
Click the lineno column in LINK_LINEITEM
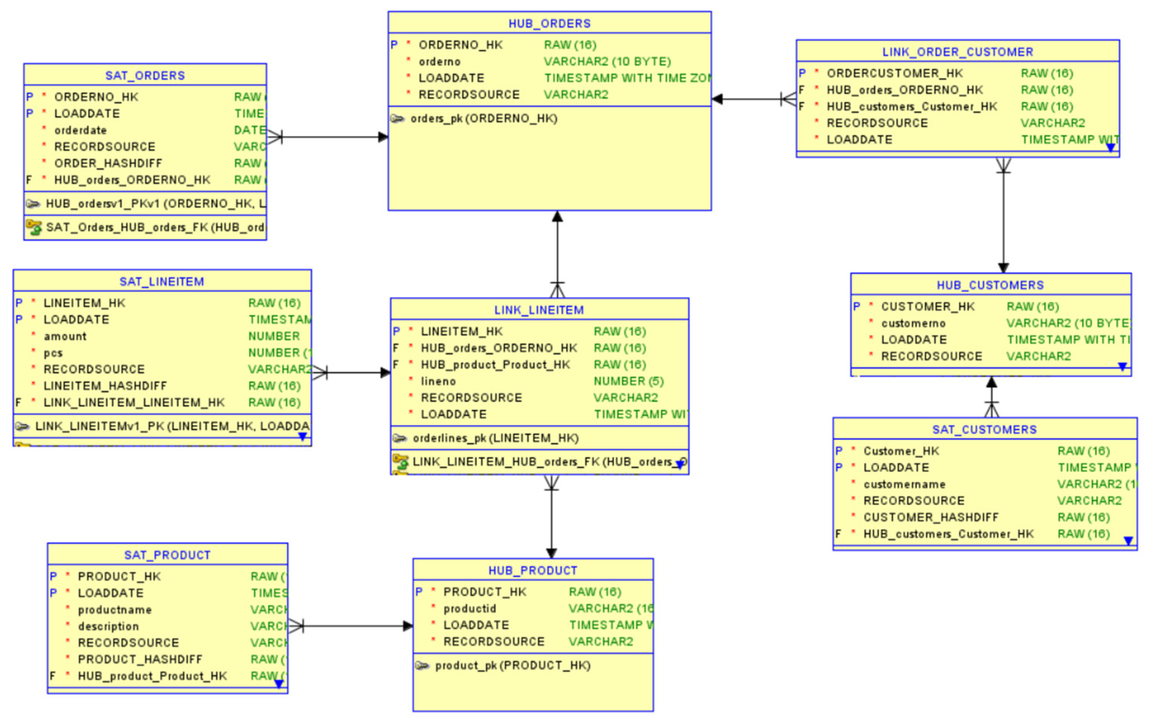[438, 382]
